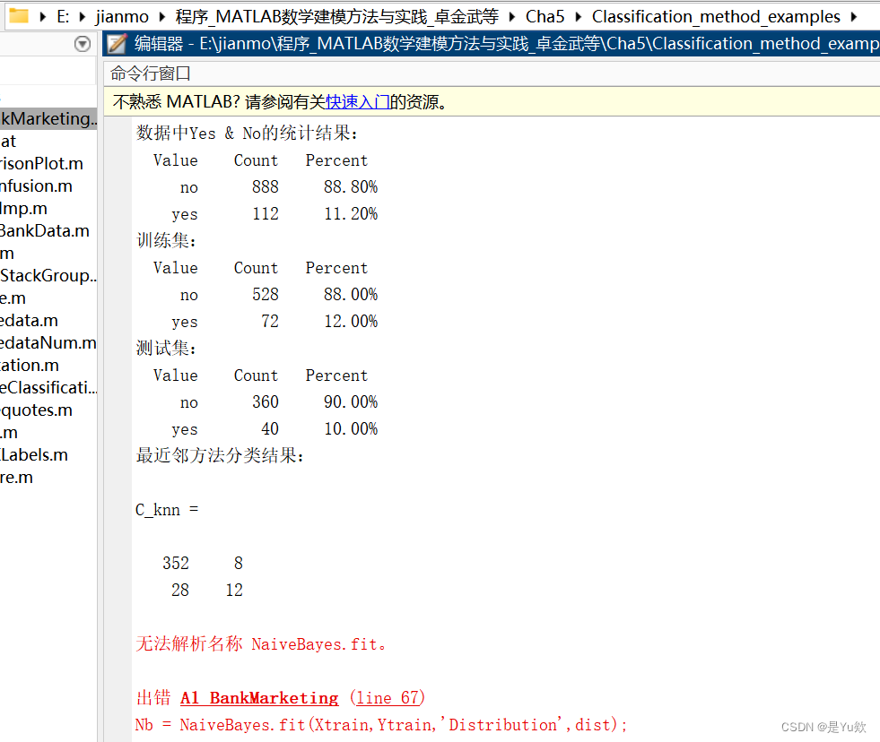Select 程序_MATLAB数学建模 folder in path
880x742 pixels.
click(x=336, y=17)
